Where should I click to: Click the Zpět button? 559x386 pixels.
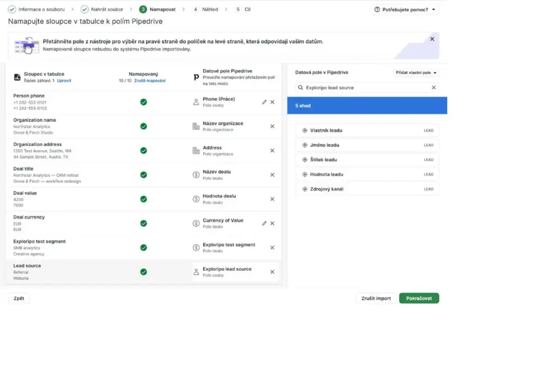click(19, 298)
